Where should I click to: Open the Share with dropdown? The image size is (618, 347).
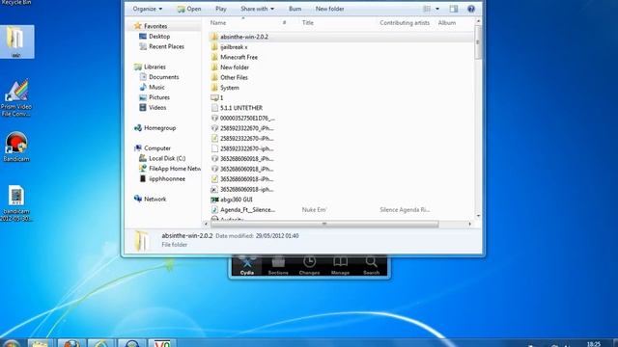[257, 9]
